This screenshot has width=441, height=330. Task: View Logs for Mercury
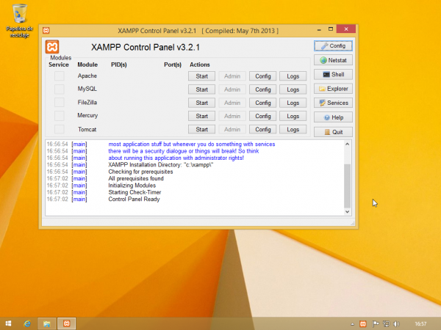pyautogui.click(x=293, y=116)
